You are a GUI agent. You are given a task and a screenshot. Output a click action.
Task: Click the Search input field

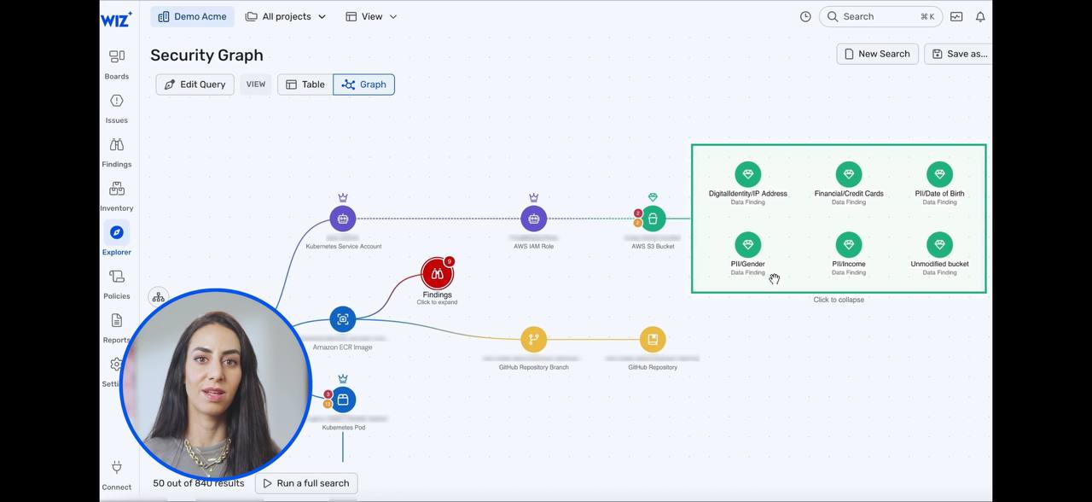880,16
